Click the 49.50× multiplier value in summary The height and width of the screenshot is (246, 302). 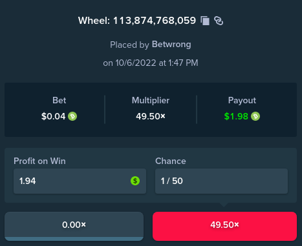(151, 116)
